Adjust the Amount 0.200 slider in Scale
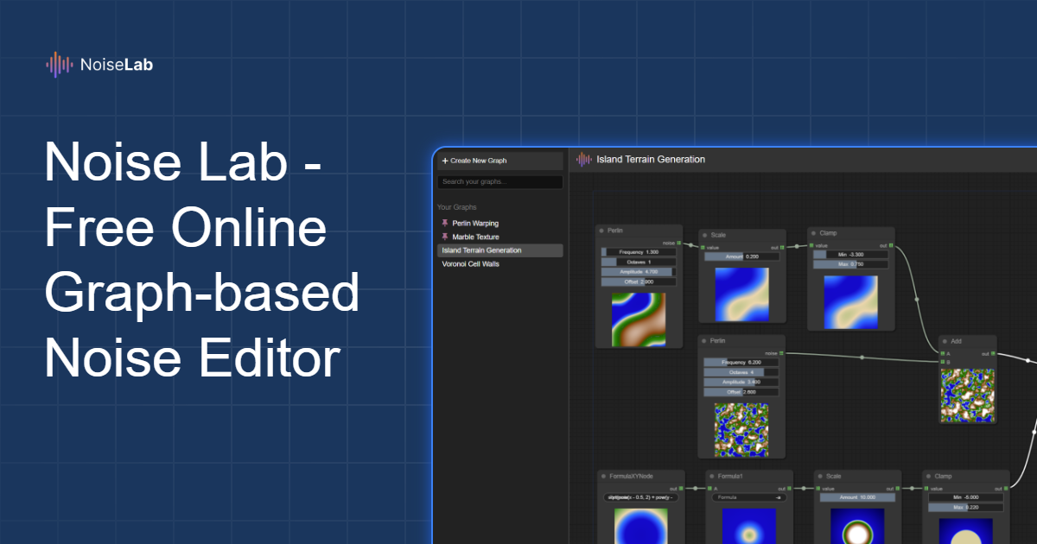The image size is (1037, 544). click(741, 256)
